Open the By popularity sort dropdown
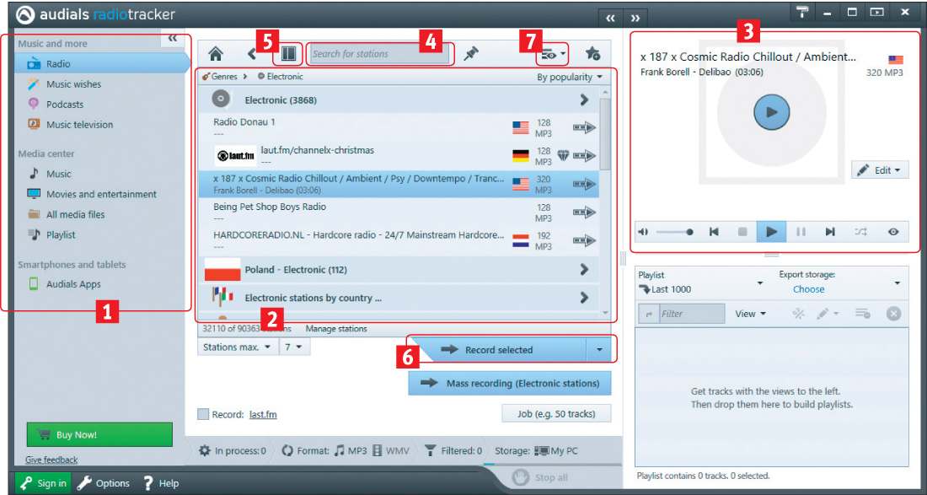This screenshot has width=927, height=495. coord(571,77)
